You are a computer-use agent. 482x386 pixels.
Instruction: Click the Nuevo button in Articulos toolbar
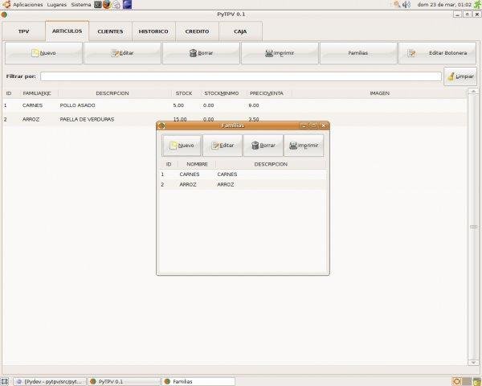(x=43, y=53)
